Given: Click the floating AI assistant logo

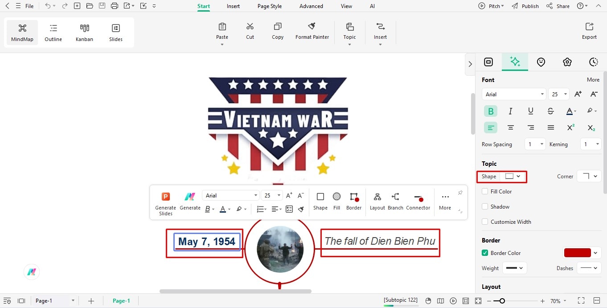Looking at the screenshot, I should pos(32,272).
